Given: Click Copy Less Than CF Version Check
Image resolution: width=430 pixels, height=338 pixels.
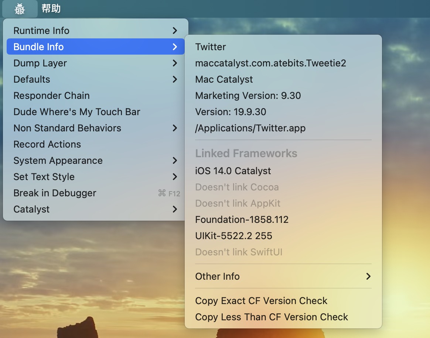Looking at the screenshot, I should pos(272,317).
